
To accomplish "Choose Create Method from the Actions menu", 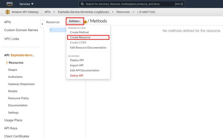I will (x=79, y=32).
